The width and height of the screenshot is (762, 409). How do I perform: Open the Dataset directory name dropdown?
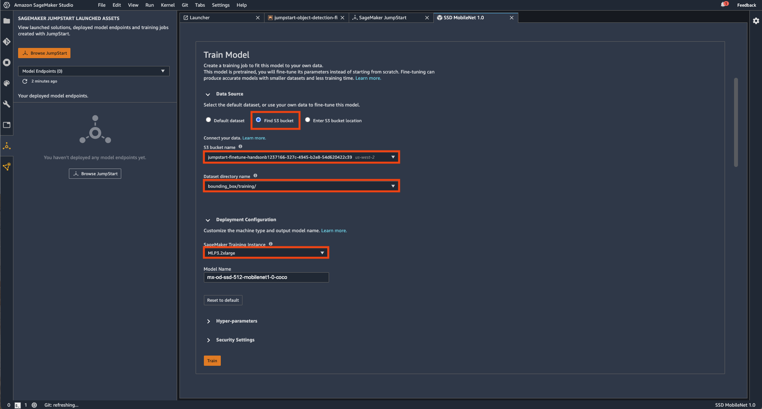[x=301, y=186]
